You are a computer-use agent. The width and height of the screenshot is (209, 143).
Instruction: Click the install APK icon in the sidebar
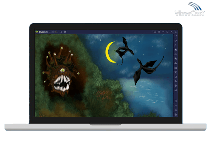click(176, 63)
